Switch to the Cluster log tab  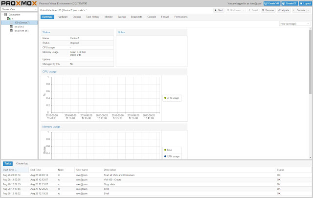[22, 163]
